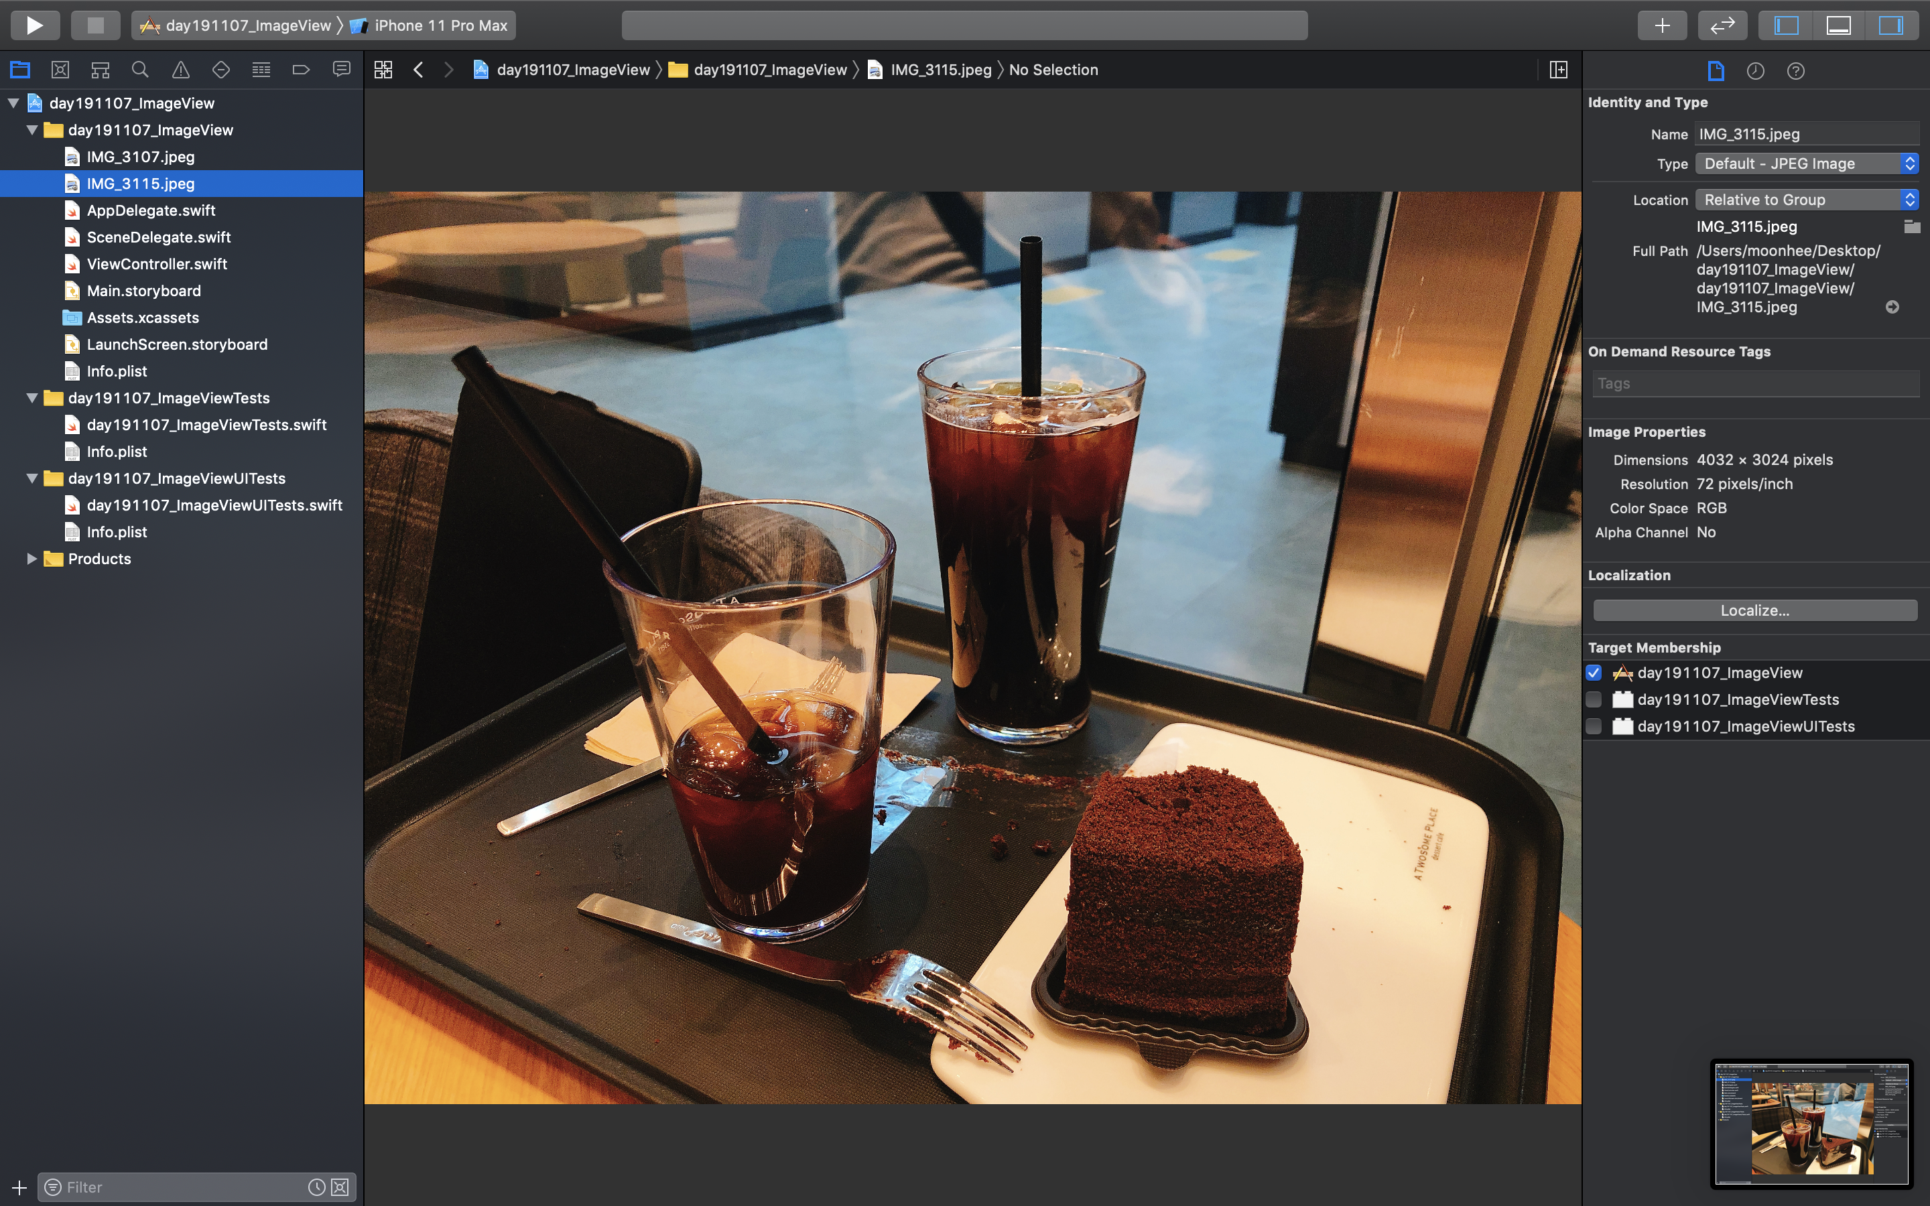Select ViewController.swift in navigator

(157, 264)
